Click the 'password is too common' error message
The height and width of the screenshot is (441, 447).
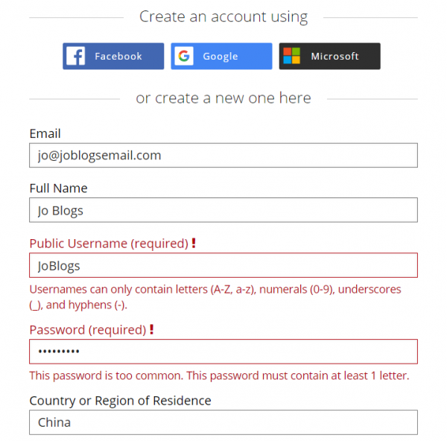(x=218, y=375)
